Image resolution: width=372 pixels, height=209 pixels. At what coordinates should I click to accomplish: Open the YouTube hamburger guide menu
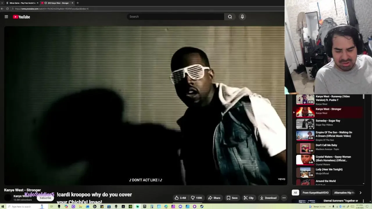click(6, 17)
